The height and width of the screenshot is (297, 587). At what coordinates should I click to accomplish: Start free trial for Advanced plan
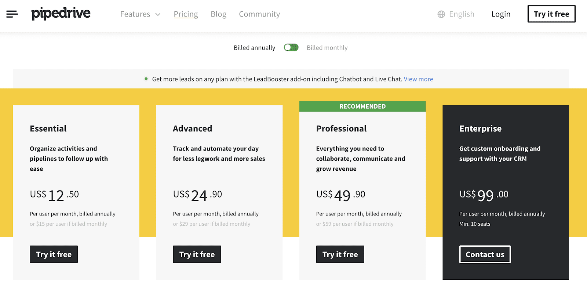click(197, 254)
